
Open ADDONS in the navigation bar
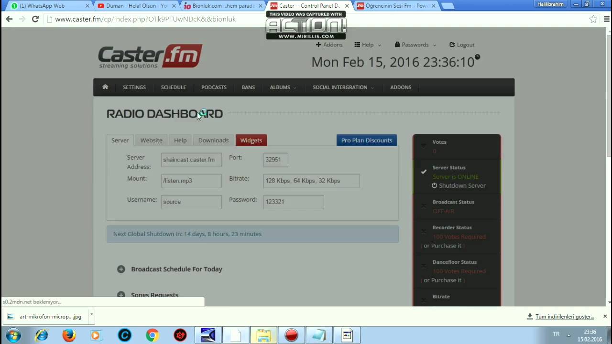401,87
